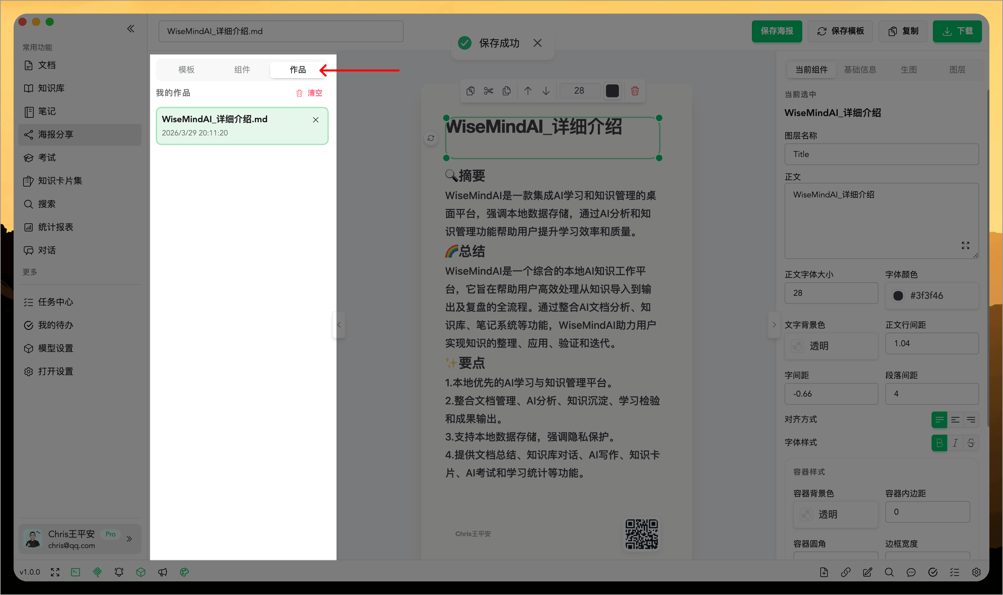The width and height of the screenshot is (1003, 595).
Task: Open the 图层 tab in the right panel
Action: (958, 69)
